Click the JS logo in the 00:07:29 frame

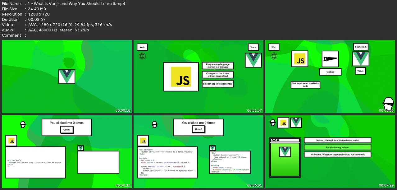pos(283,123)
